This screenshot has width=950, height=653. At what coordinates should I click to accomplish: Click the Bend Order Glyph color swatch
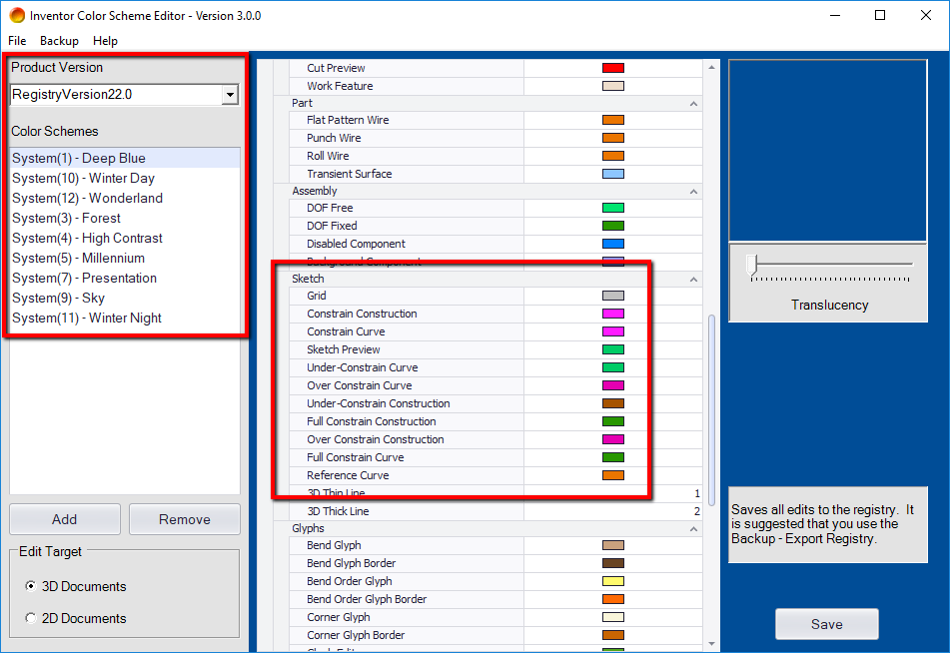pos(613,581)
